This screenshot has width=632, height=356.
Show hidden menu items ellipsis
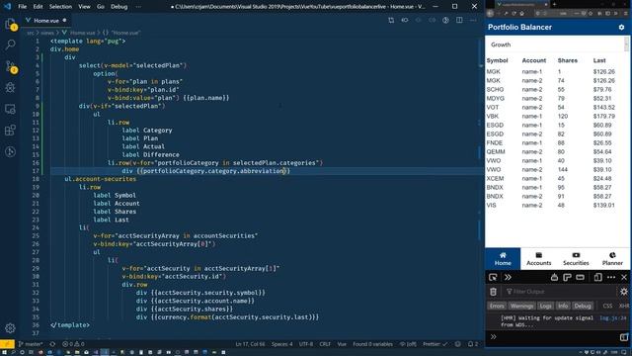(138, 7)
